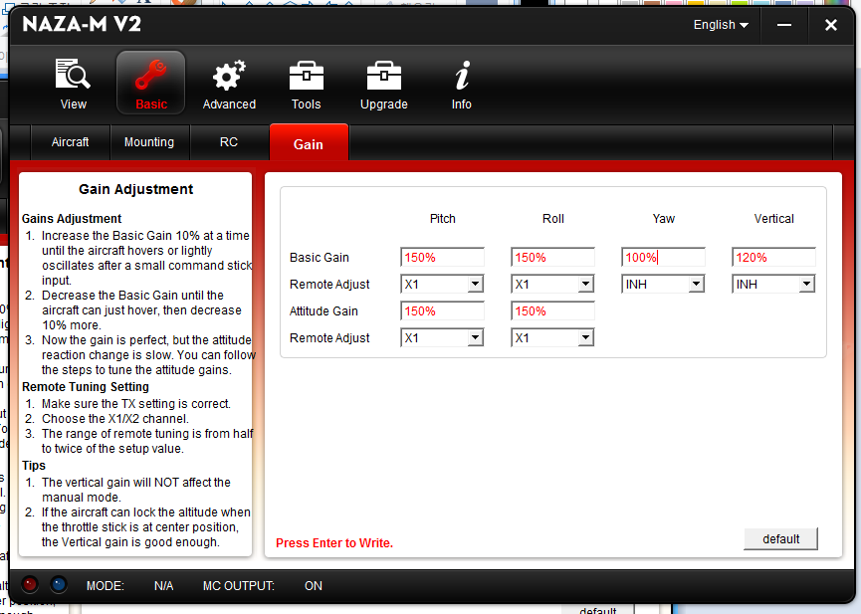Switch to the Mounting tab
This screenshot has width=861, height=614.
pyautogui.click(x=149, y=142)
